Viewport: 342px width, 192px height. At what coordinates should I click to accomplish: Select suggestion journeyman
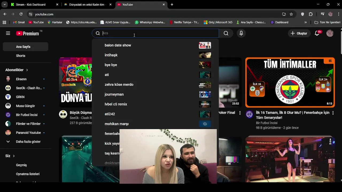coord(155,94)
